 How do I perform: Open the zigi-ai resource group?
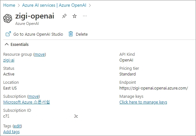click(9, 60)
